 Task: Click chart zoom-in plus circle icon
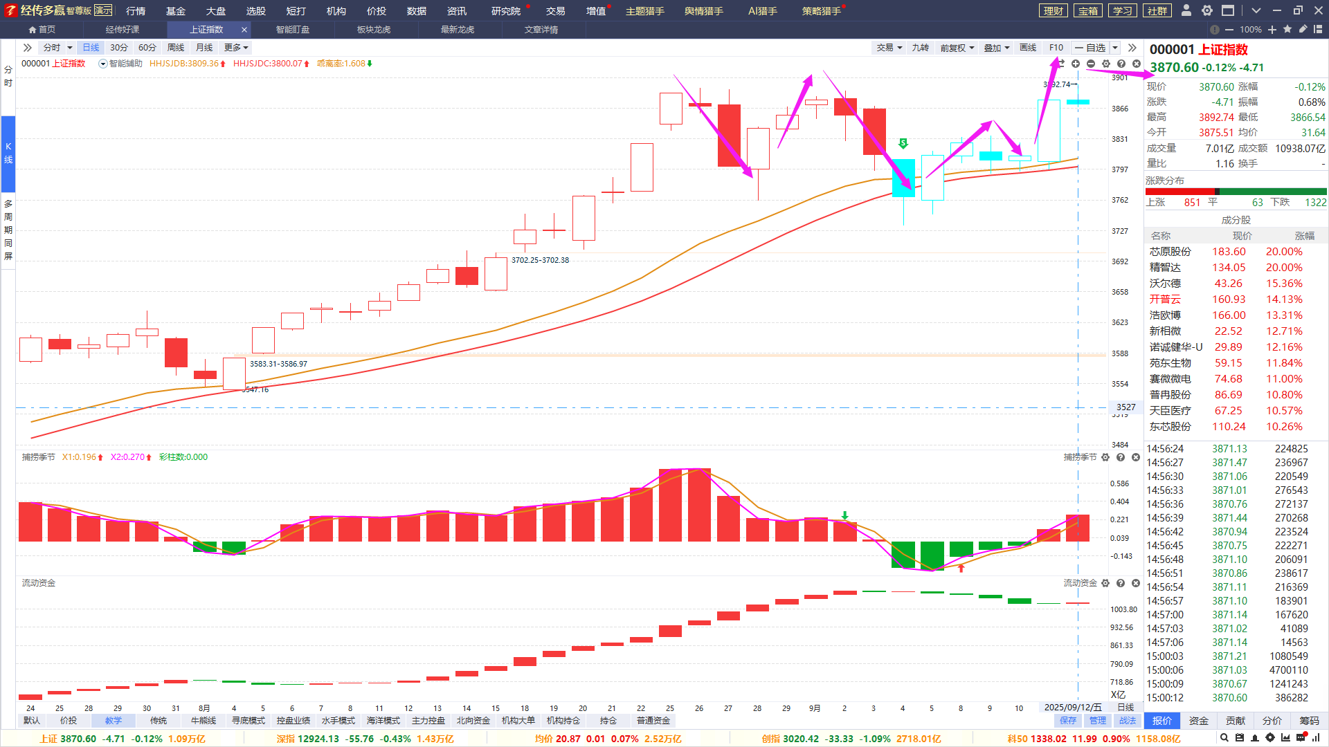pos(1076,64)
